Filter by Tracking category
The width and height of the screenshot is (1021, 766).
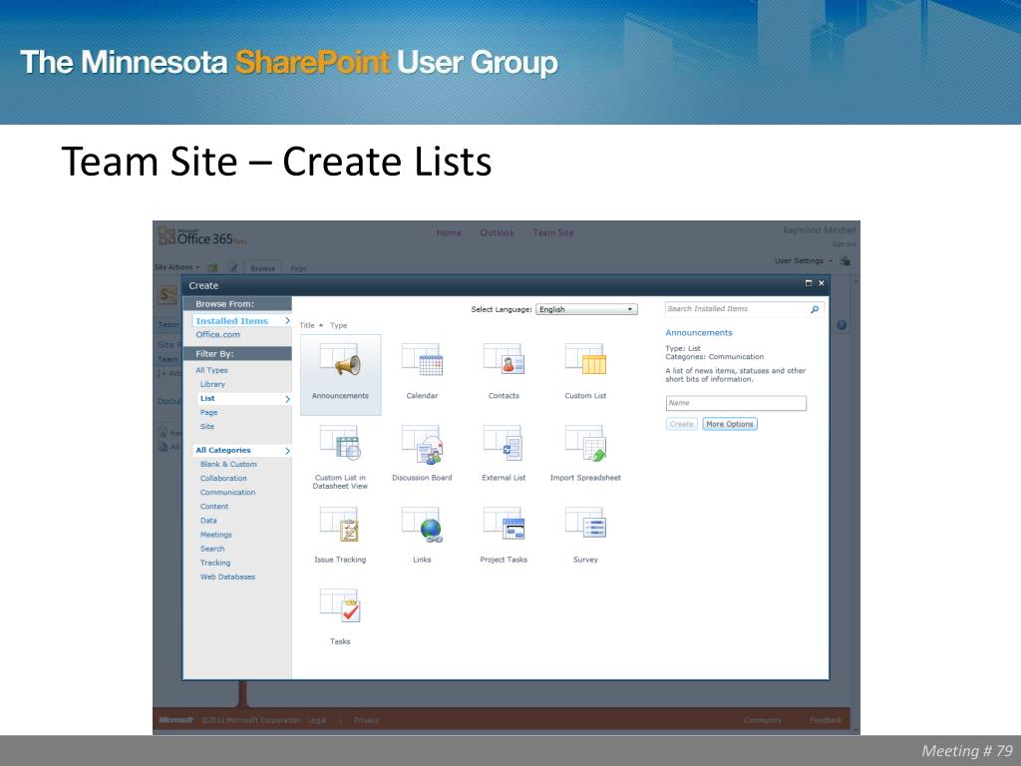215,563
